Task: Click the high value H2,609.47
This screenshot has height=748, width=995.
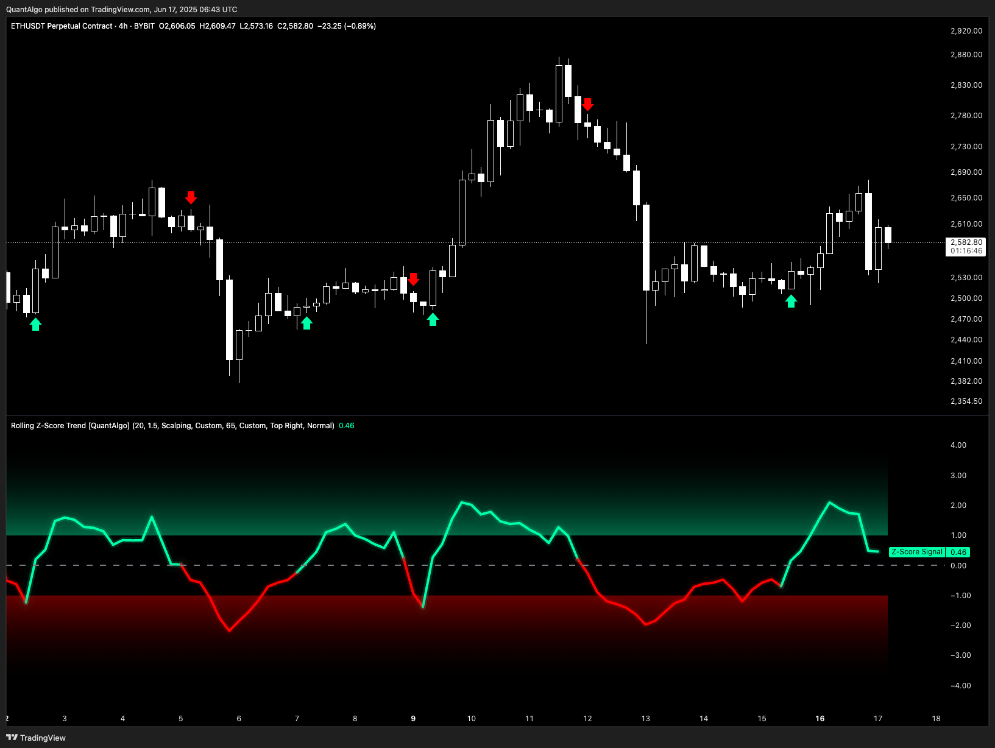Action: 218,26
